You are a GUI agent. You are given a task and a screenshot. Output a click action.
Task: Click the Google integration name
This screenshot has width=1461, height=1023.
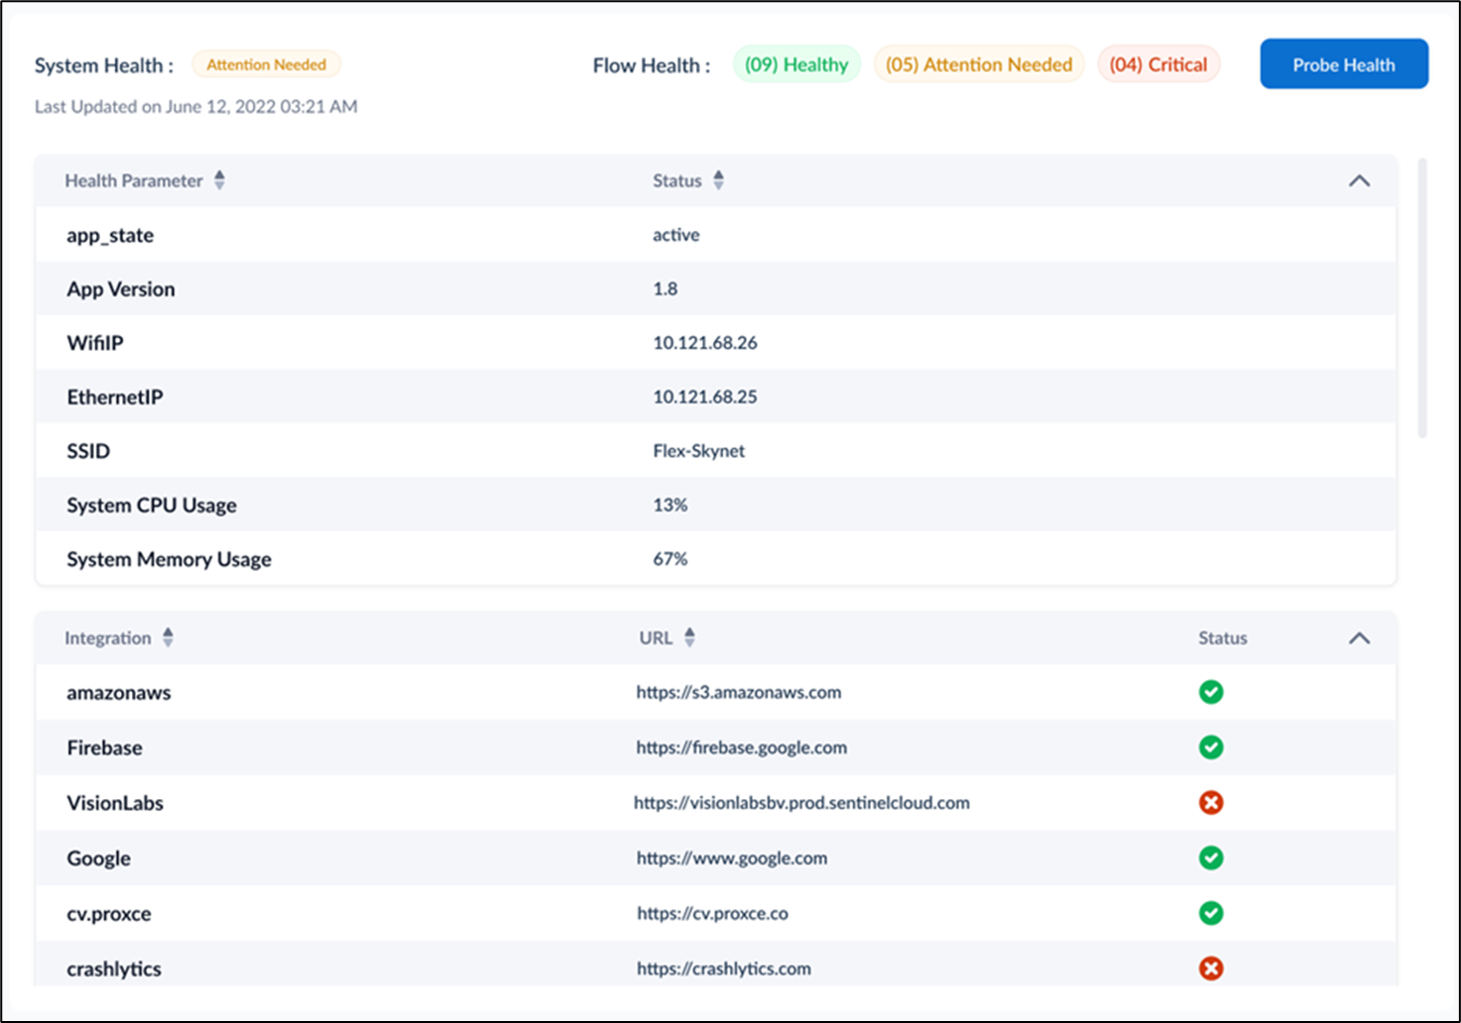98,857
